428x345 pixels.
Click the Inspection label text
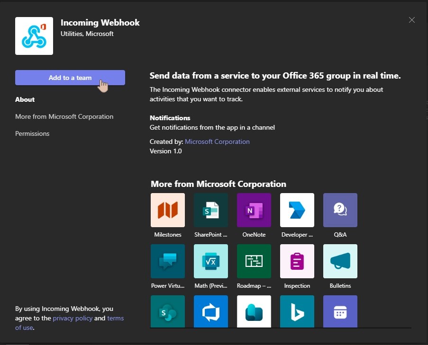pyautogui.click(x=297, y=286)
